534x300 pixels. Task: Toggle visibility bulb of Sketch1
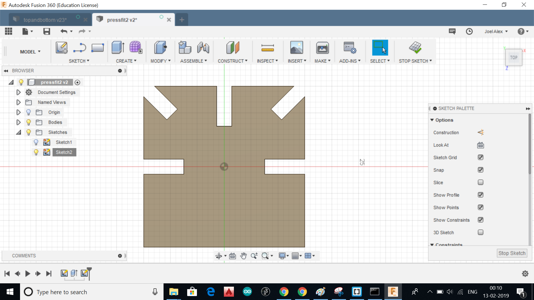pos(36,142)
